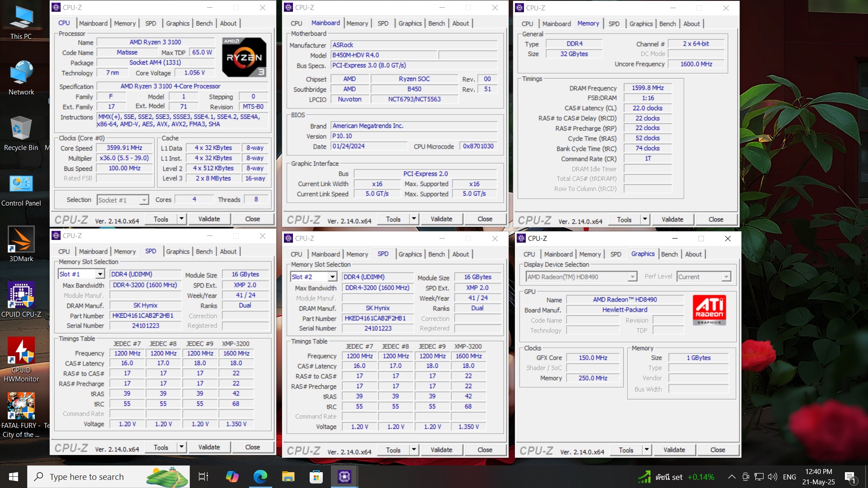
Task: Click the ATI Radeon Graphics logo
Action: tap(709, 310)
